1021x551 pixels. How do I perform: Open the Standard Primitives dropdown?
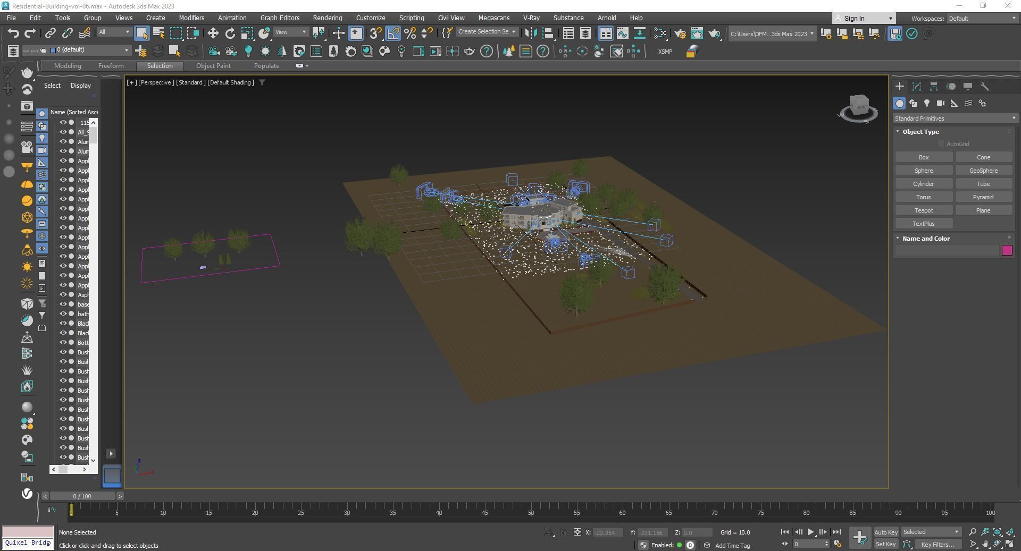click(x=955, y=118)
